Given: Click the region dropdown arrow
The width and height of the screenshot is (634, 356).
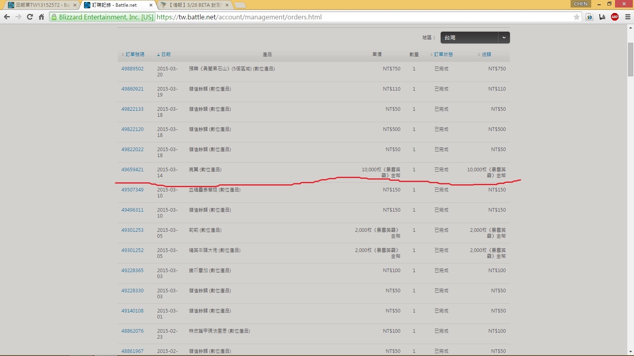Looking at the screenshot, I should point(504,38).
